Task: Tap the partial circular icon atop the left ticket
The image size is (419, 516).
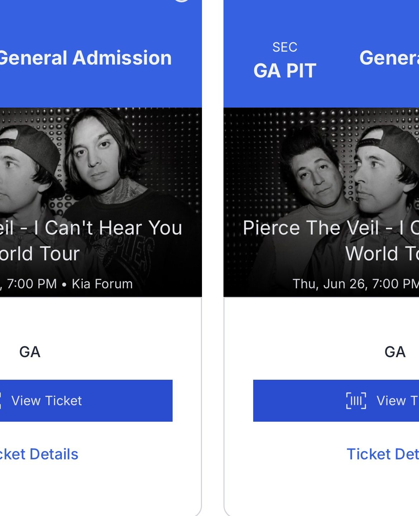Action: click(182, 1)
